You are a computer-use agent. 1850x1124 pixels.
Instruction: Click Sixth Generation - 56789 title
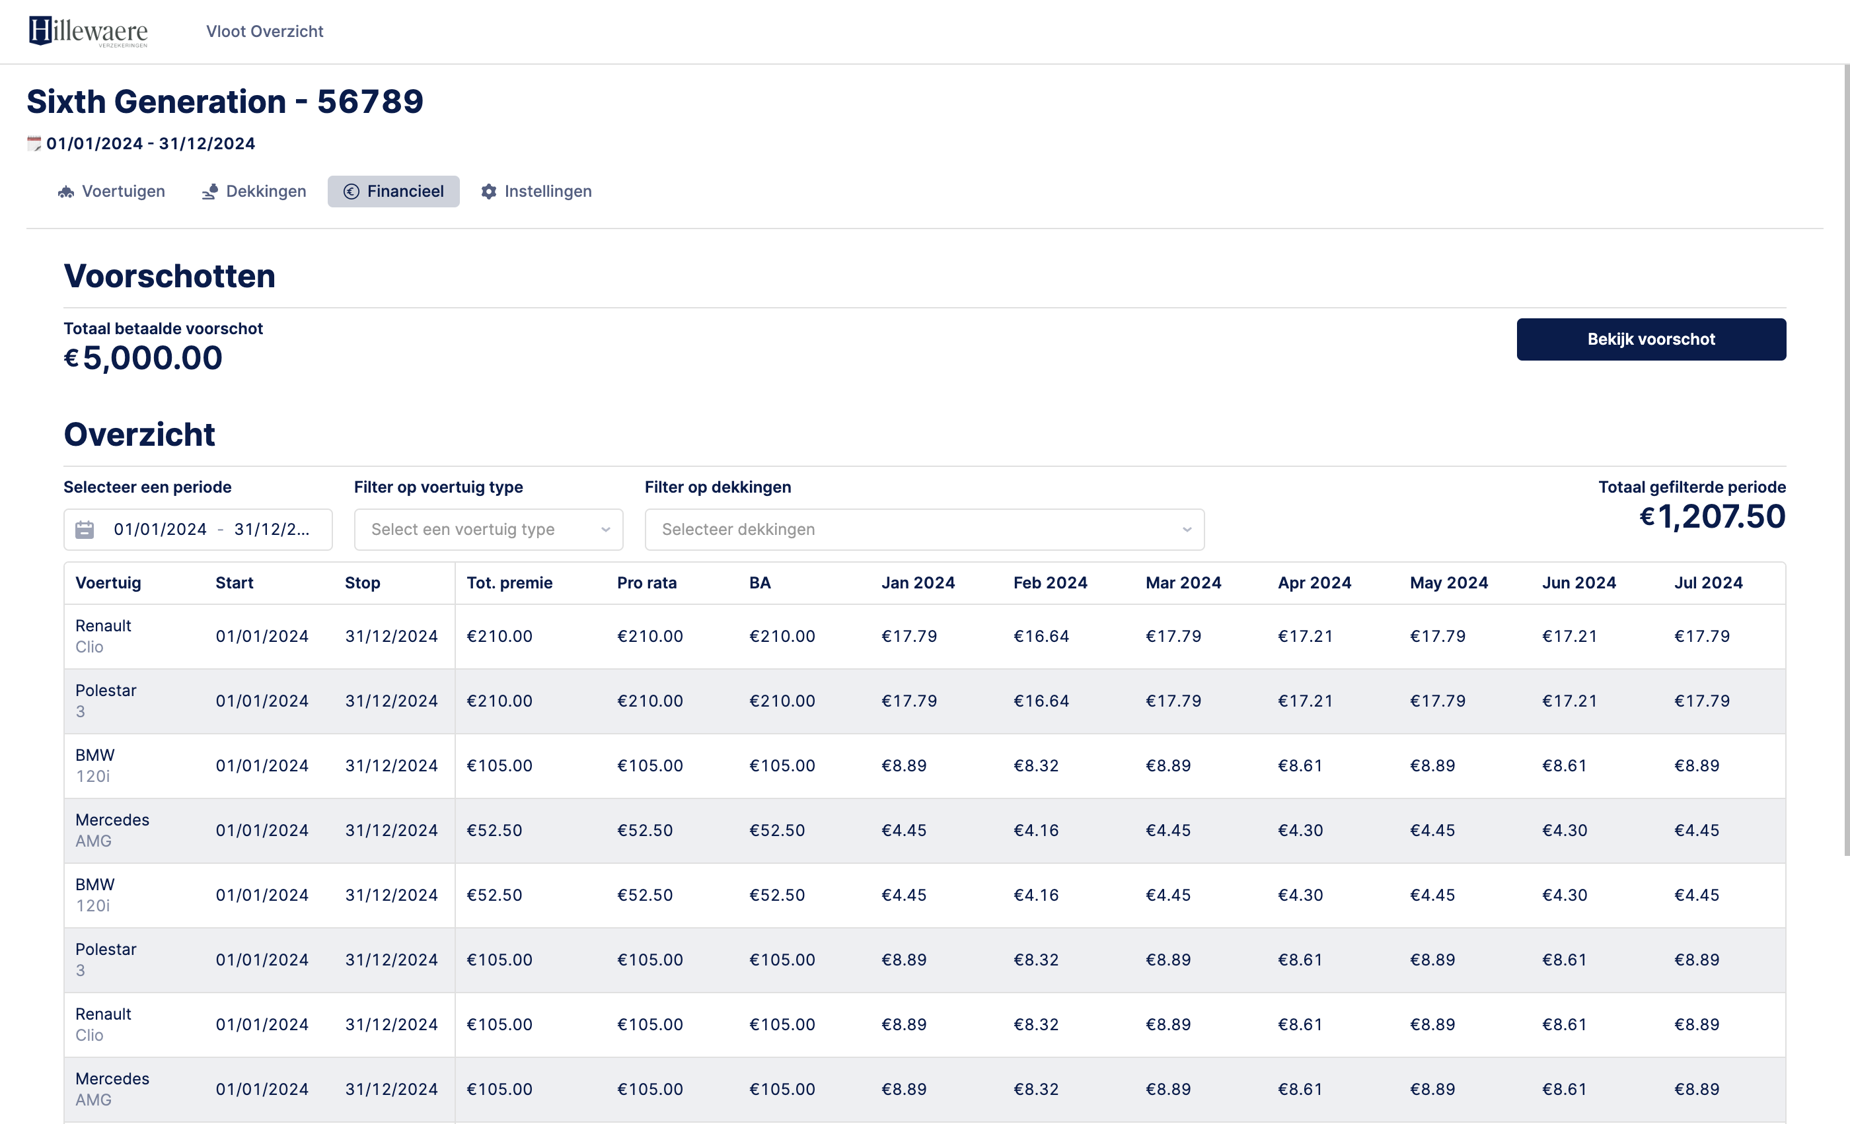coord(225,101)
